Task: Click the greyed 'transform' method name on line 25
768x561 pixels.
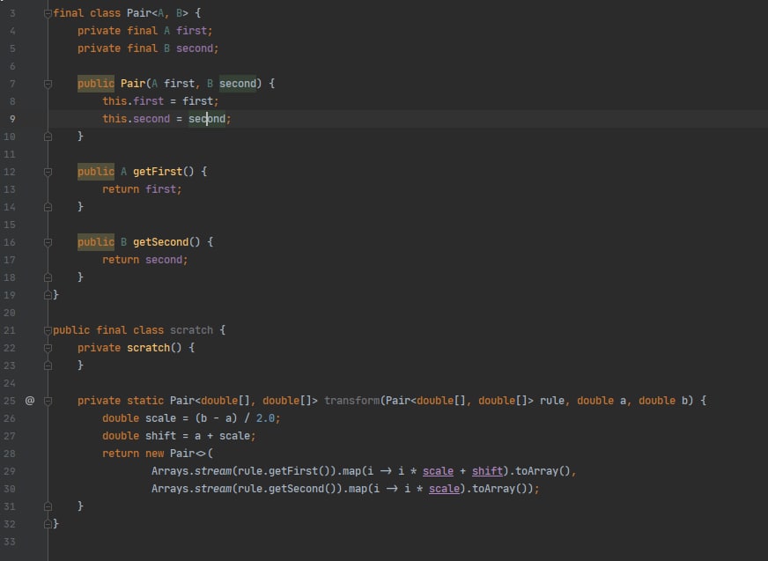Action: coord(351,401)
